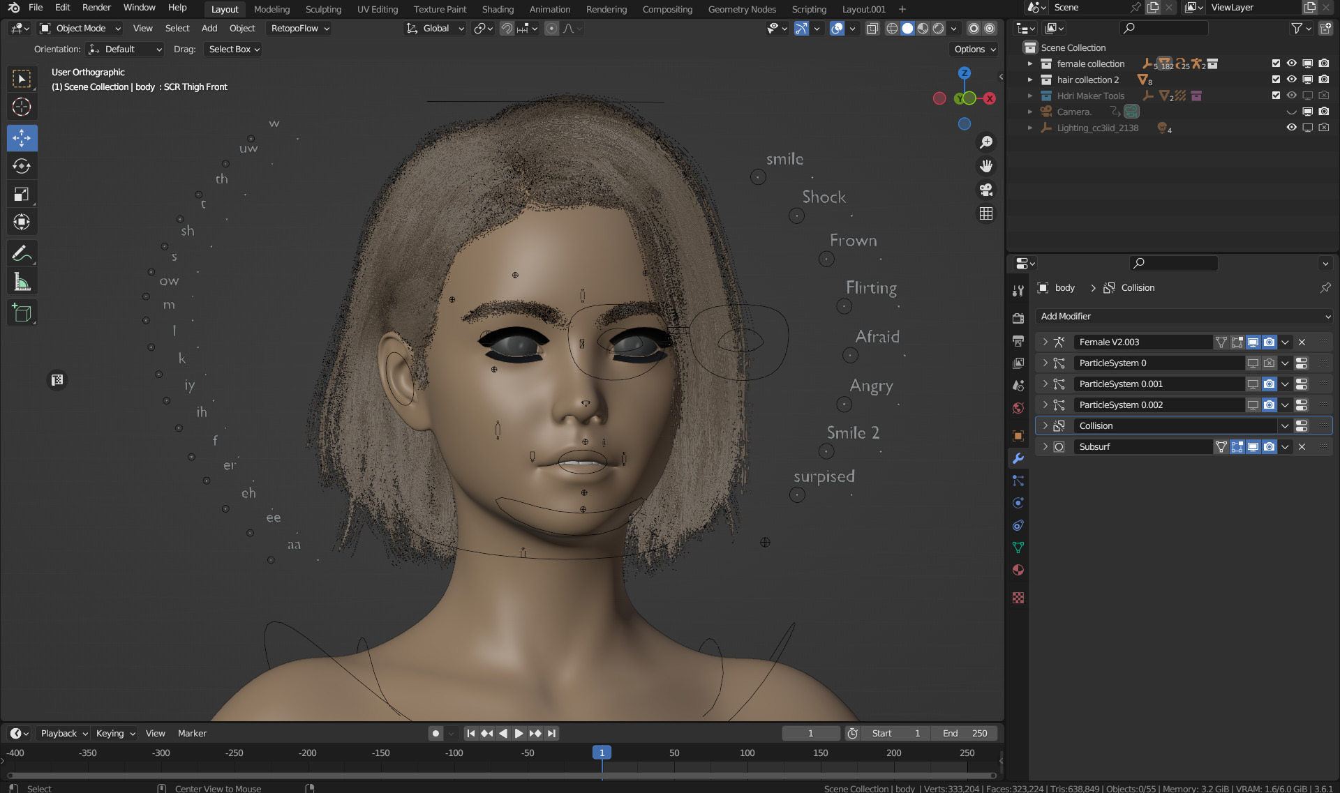The image size is (1340, 793).
Task: Select the Cursor tool
Action: point(22,107)
